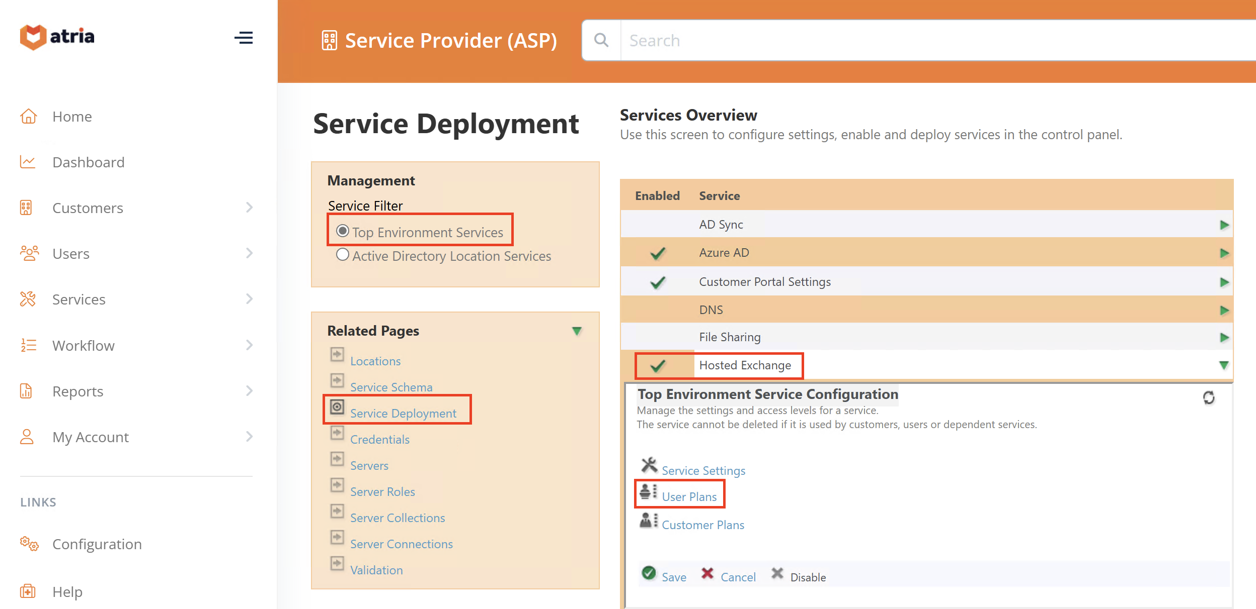Viewport: 1256px width, 609px height.
Task: Open the Dashboard from the sidebar
Action: point(89,162)
